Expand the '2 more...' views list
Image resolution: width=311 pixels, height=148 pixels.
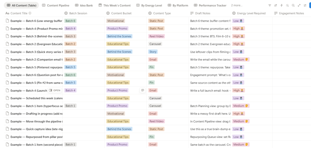[237, 5]
